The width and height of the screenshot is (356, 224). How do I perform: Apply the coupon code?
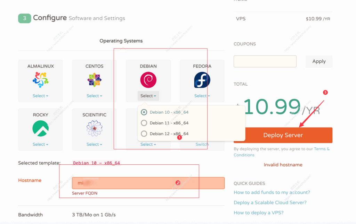(319, 61)
